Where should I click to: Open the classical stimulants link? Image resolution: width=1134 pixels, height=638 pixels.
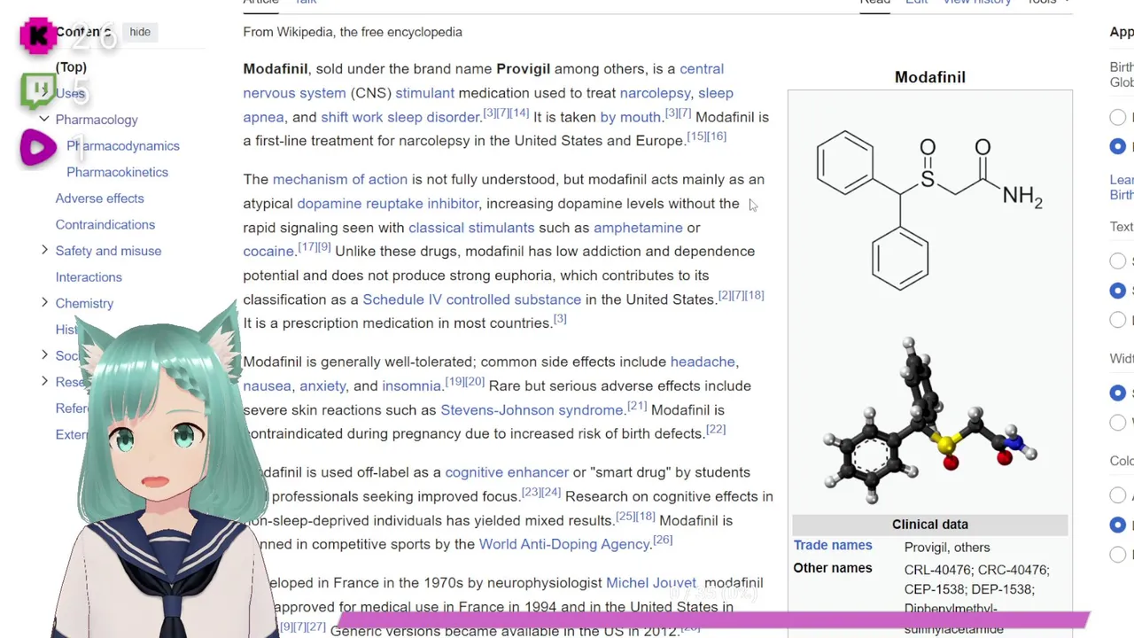point(471,228)
